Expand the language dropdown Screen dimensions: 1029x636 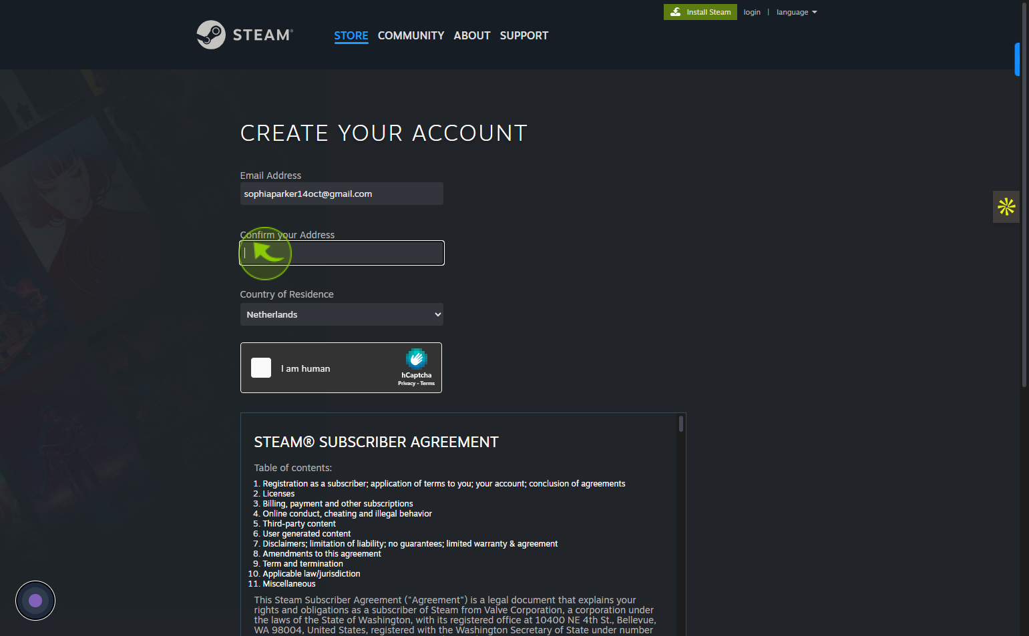(797, 12)
